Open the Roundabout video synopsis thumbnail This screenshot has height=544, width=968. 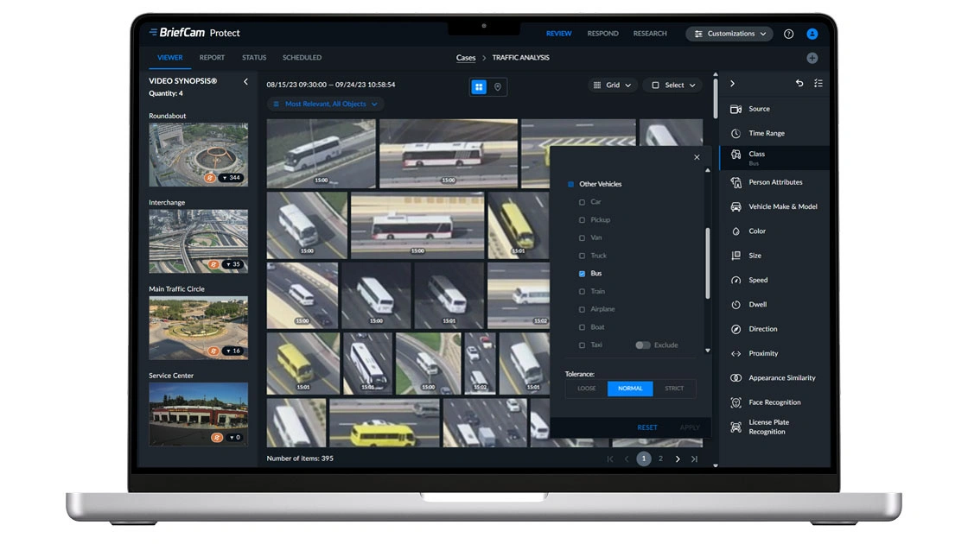[x=198, y=155]
